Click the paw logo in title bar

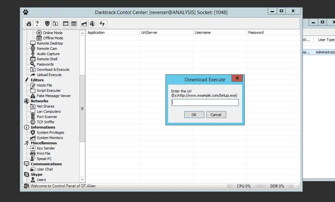[26, 12]
